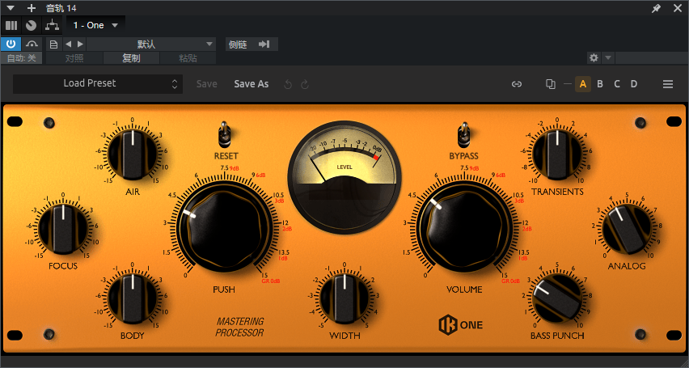Click the IK ONE logo

click(460, 325)
